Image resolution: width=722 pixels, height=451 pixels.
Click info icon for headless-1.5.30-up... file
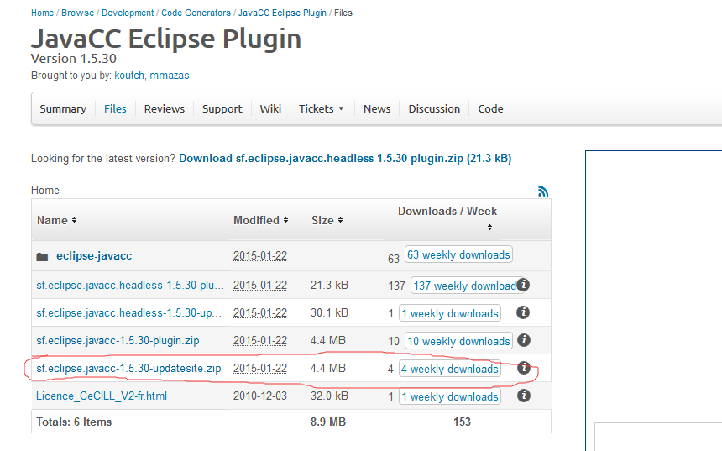[523, 312]
